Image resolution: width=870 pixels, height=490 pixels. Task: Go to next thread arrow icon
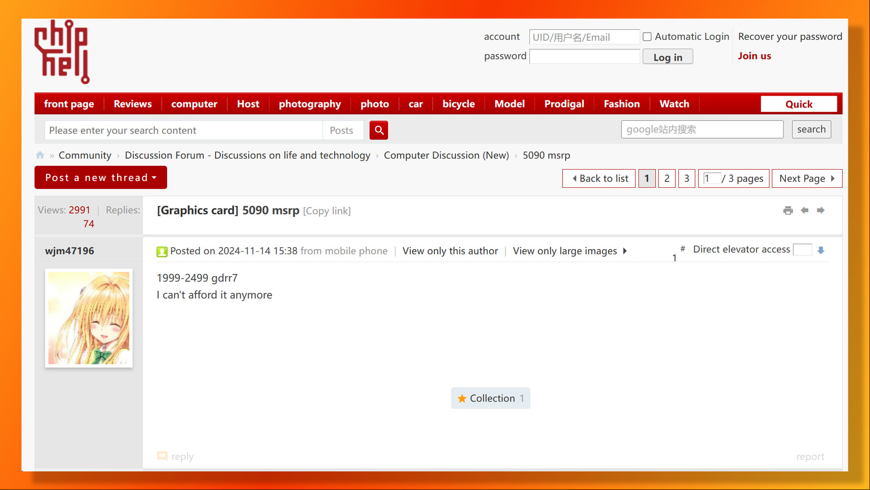(x=821, y=210)
